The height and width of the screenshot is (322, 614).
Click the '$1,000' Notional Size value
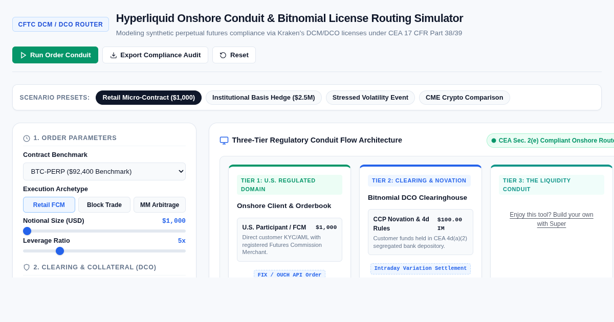[x=174, y=221]
